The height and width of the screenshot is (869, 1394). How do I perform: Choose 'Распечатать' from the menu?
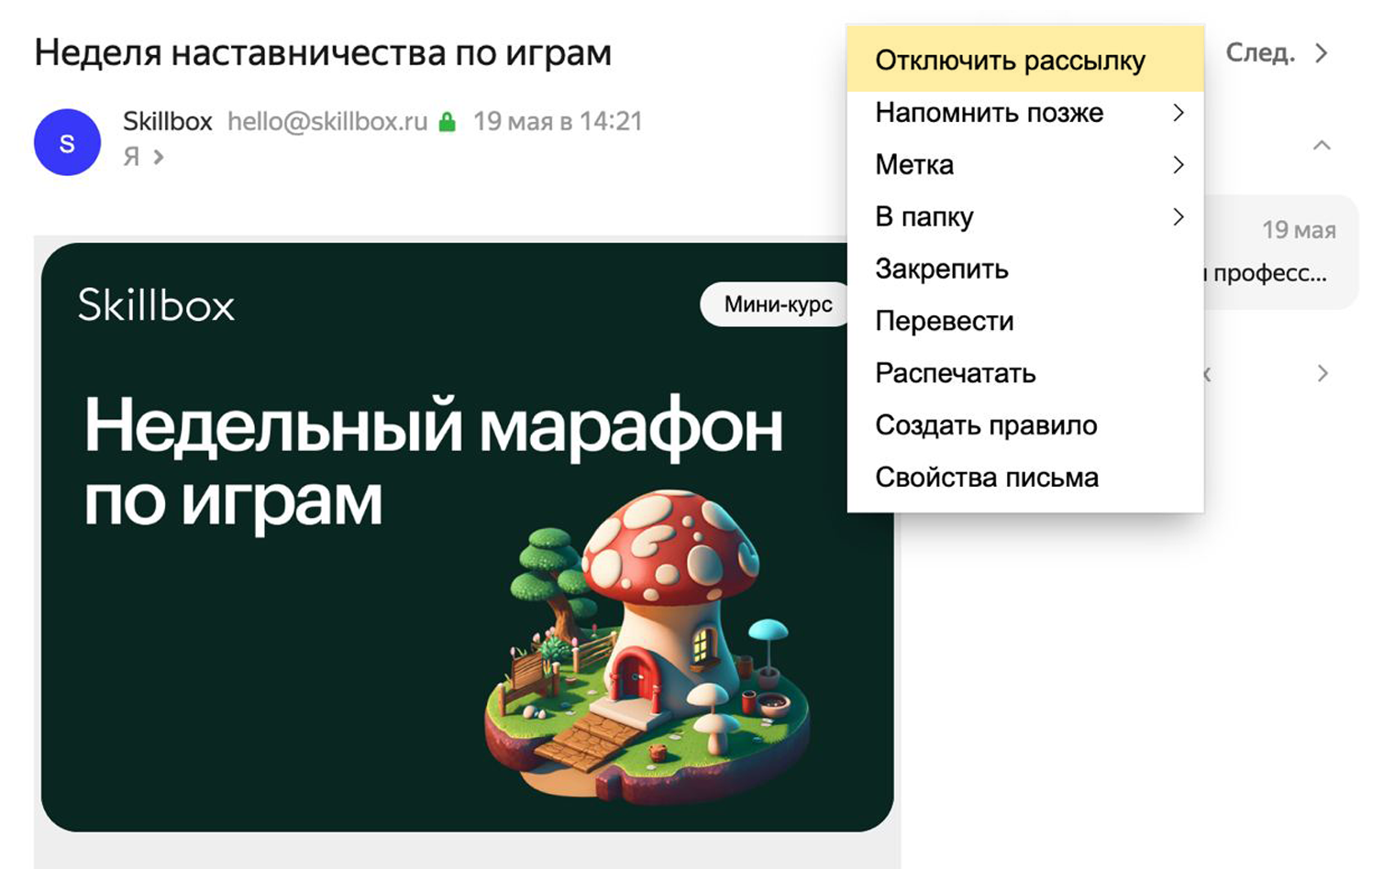pos(1024,374)
